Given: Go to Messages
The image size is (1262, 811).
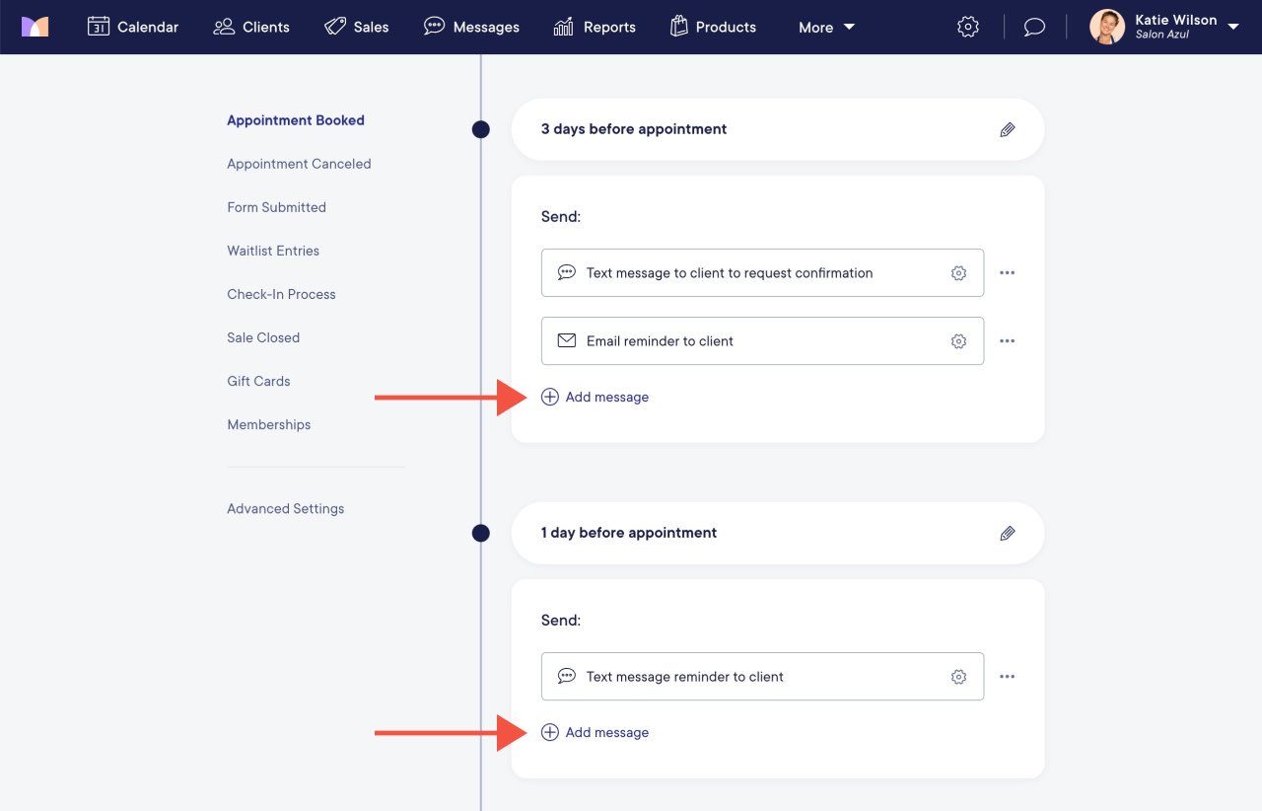Looking at the screenshot, I should tap(471, 27).
